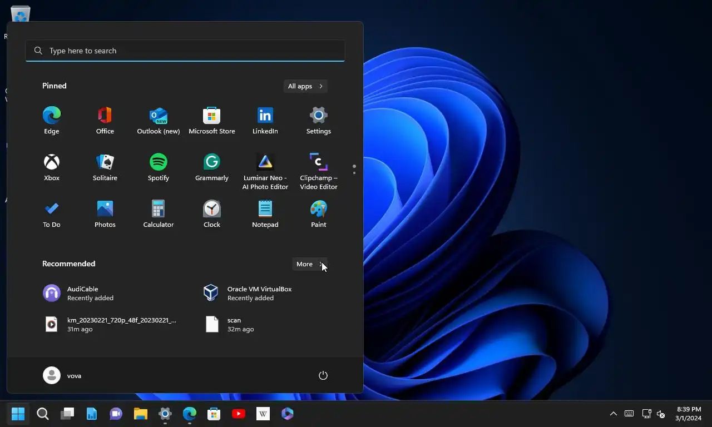
Task: Open vova user account menu
Action: click(63, 375)
